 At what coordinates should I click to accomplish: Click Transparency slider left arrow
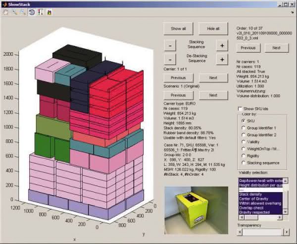(x=240, y=232)
